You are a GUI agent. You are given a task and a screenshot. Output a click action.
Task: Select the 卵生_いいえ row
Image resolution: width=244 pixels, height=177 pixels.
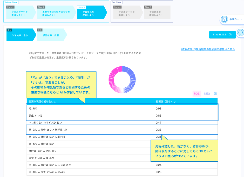[122, 116]
